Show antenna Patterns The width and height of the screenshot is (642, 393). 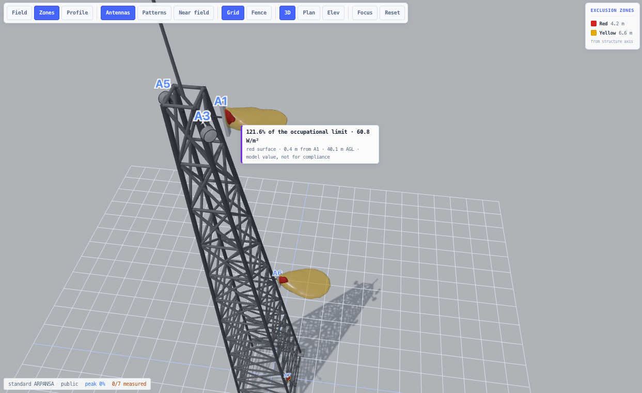pos(154,13)
